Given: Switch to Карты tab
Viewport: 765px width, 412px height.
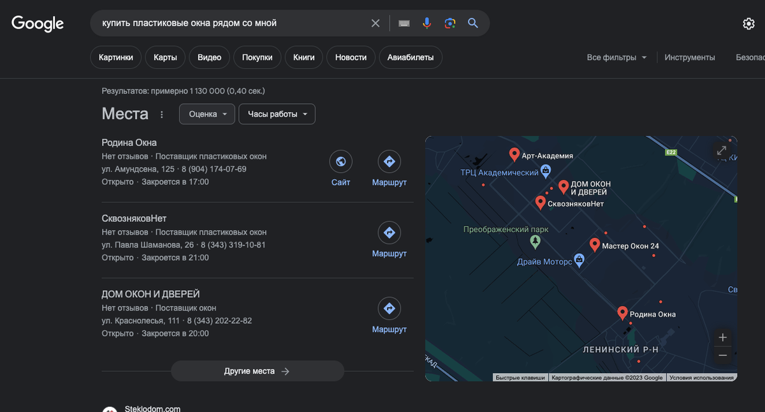Looking at the screenshot, I should (165, 57).
